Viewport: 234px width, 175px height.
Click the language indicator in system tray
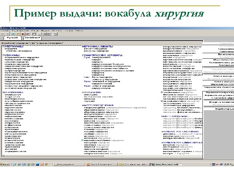point(214,164)
